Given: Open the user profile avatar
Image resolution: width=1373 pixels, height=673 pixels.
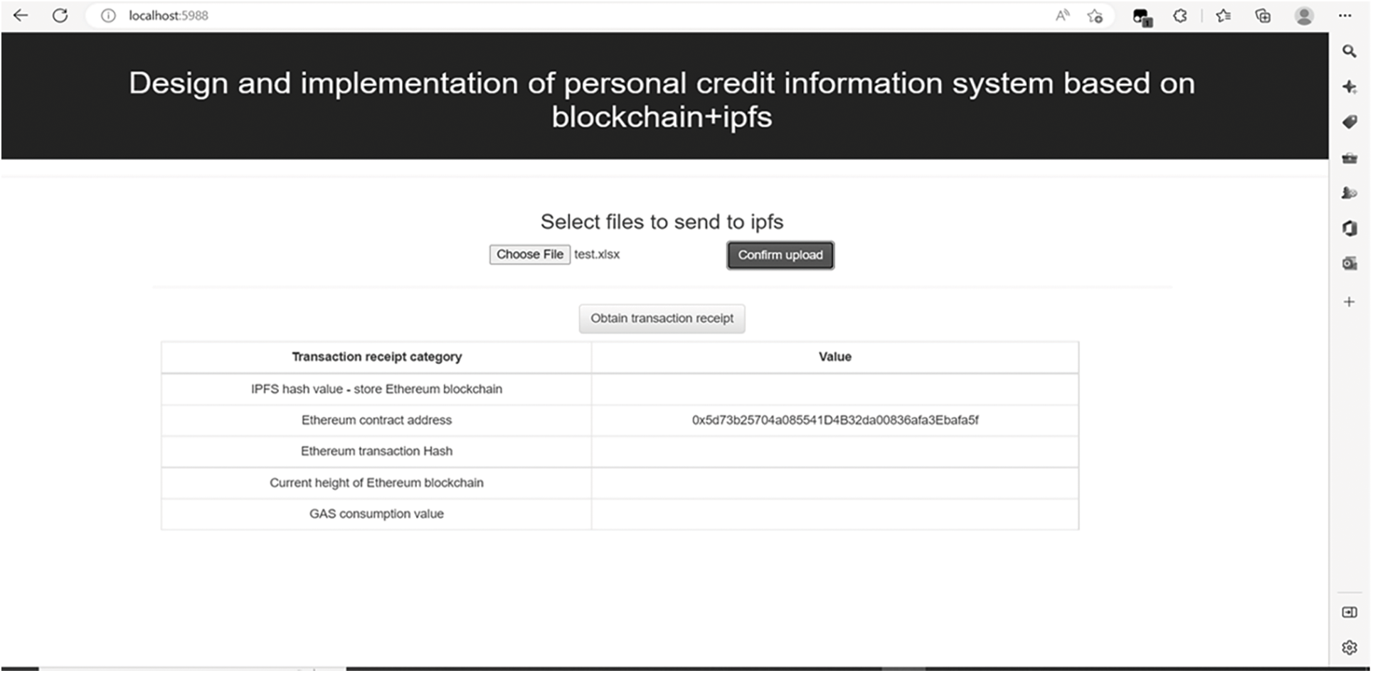Looking at the screenshot, I should click(x=1304, y=16).
